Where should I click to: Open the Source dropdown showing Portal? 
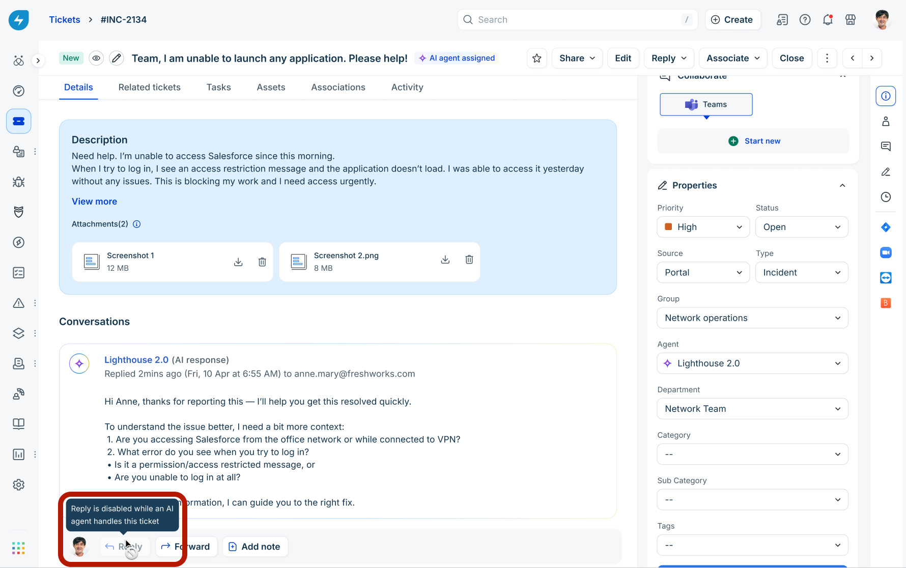(x=703, y=272)
